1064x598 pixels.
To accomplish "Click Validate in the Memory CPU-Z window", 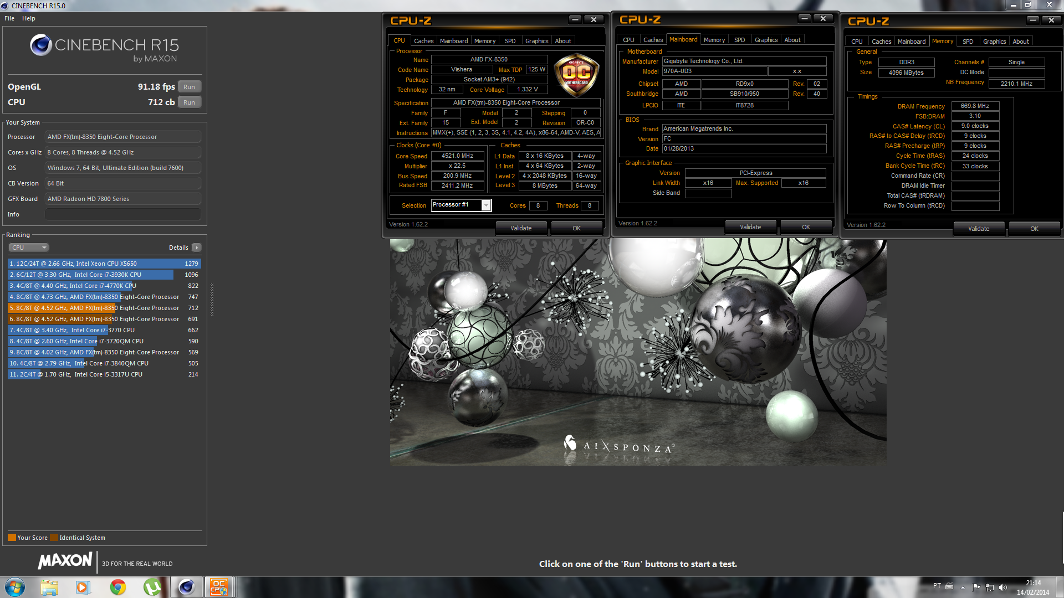I will pyautogui.click(x=979, y=229).
